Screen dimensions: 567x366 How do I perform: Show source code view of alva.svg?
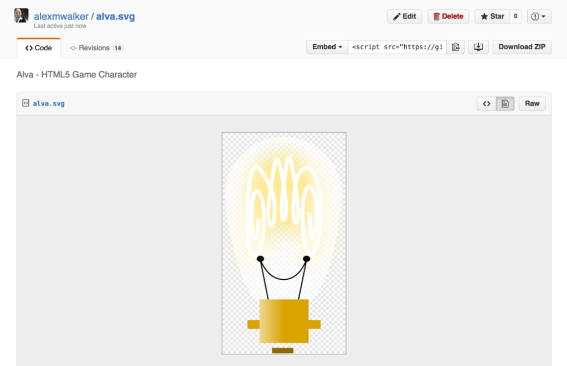tap(486, 103)
